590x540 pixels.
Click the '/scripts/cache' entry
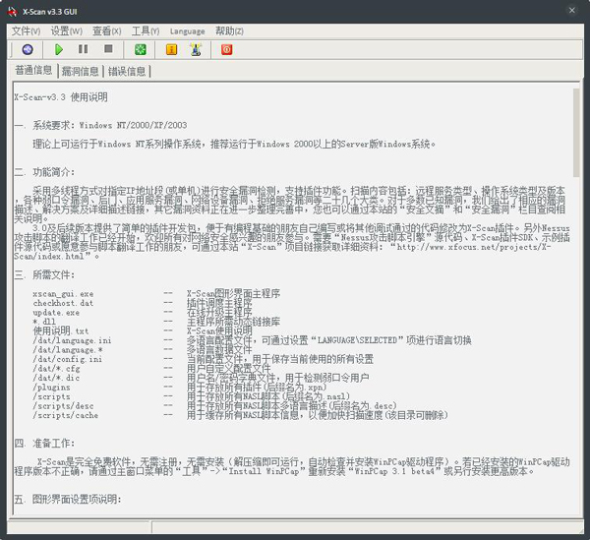tap(66, 415)
